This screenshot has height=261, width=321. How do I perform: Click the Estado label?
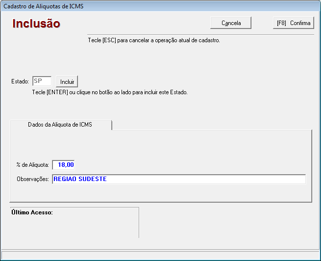tap(20, 81)
